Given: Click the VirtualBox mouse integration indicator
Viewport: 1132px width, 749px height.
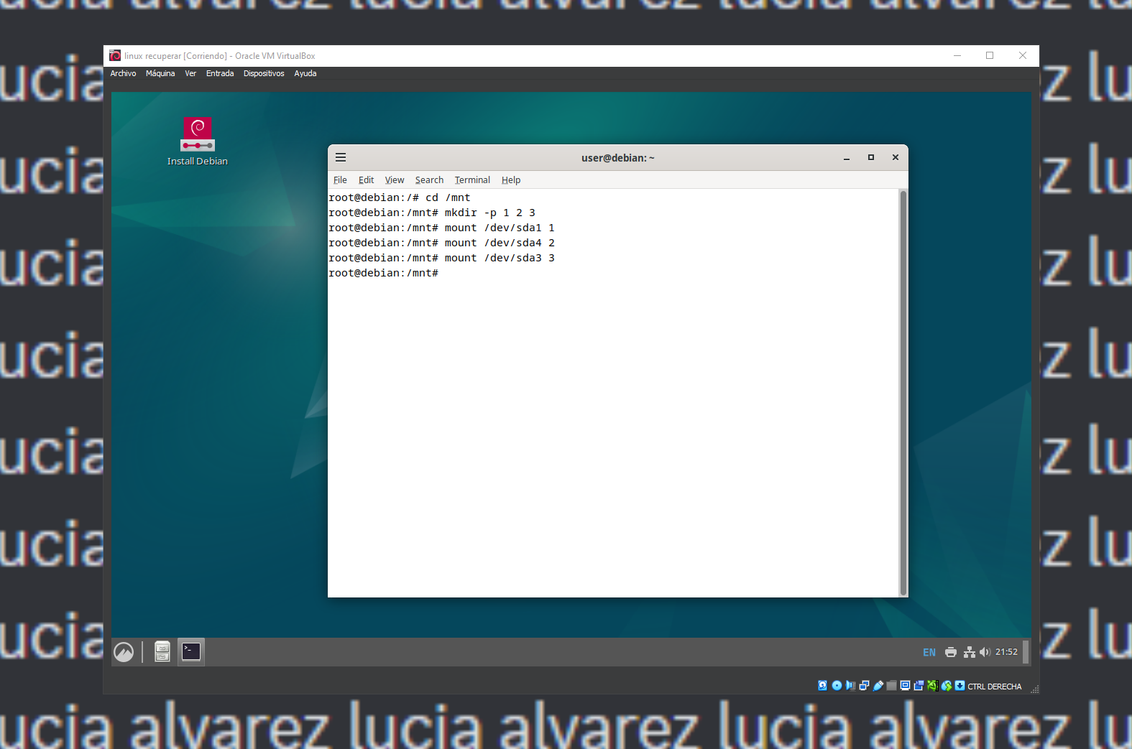Looking at the screenshot, I should click(x=947, y=686).
